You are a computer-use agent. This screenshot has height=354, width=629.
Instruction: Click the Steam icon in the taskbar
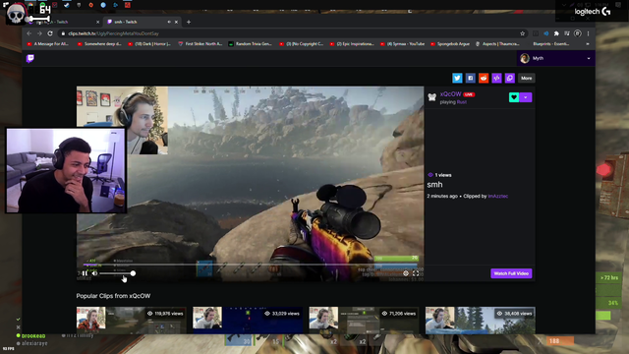click(67, 5)
